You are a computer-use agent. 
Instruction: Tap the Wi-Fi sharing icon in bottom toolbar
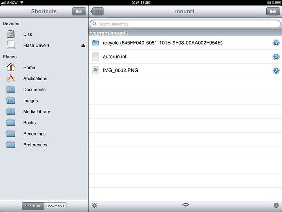[x=185, y=205]
